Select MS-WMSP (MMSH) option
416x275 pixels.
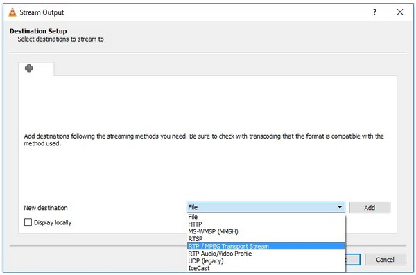(x=266, y=231)
